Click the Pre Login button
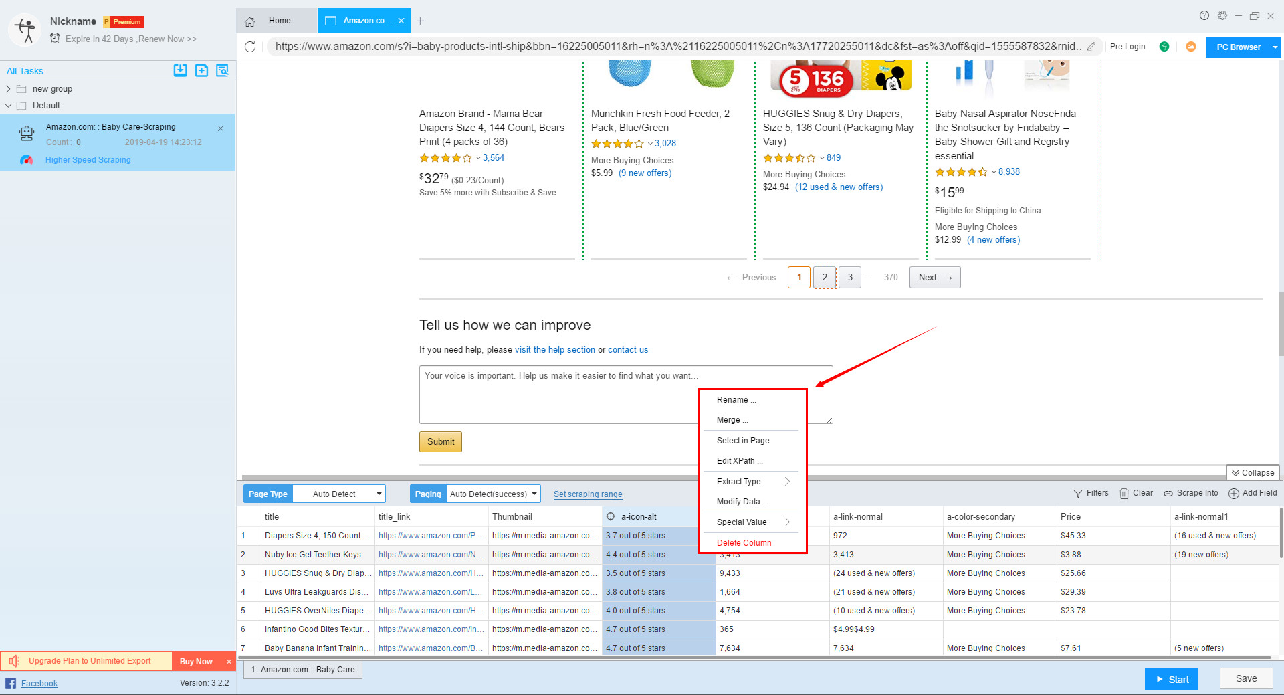1284x695 pixels. tap(1128, 47)
